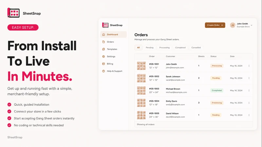Click the gang sheet thumbnail for #GS-1002
Screen dimensions: 262x147
tap(141, 78)
